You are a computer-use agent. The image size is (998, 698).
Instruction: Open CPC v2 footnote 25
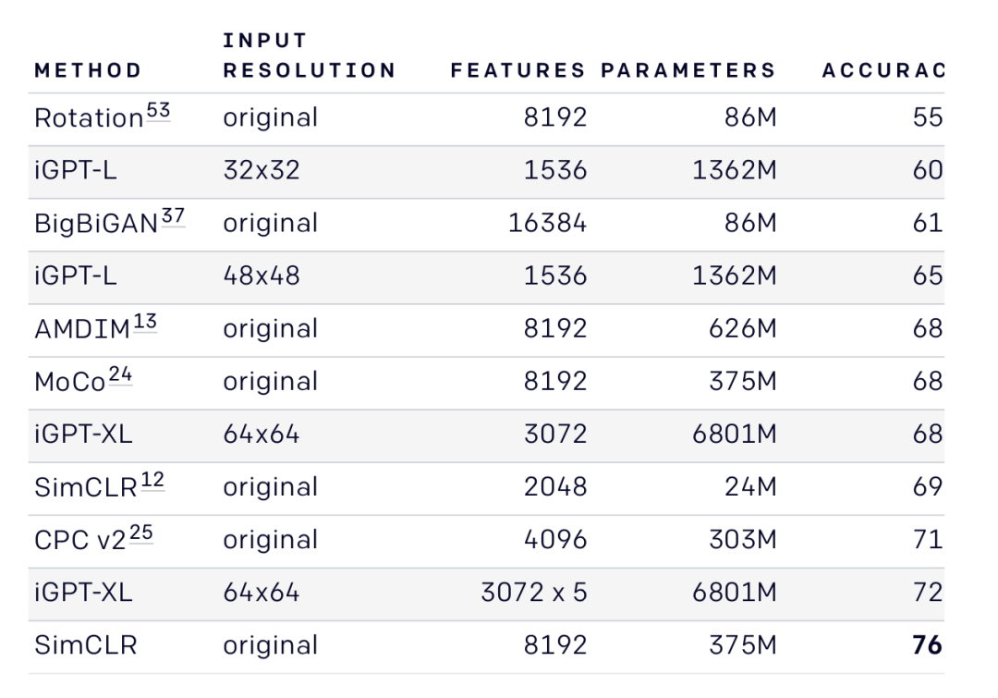140,533
